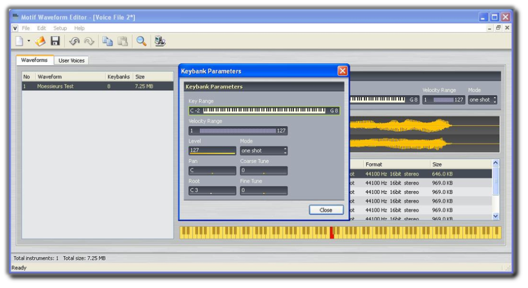Click the transfer to device toolbar icon
Image resolution: width=528 pixels, height=288 pixels.
tap(160, 41)
